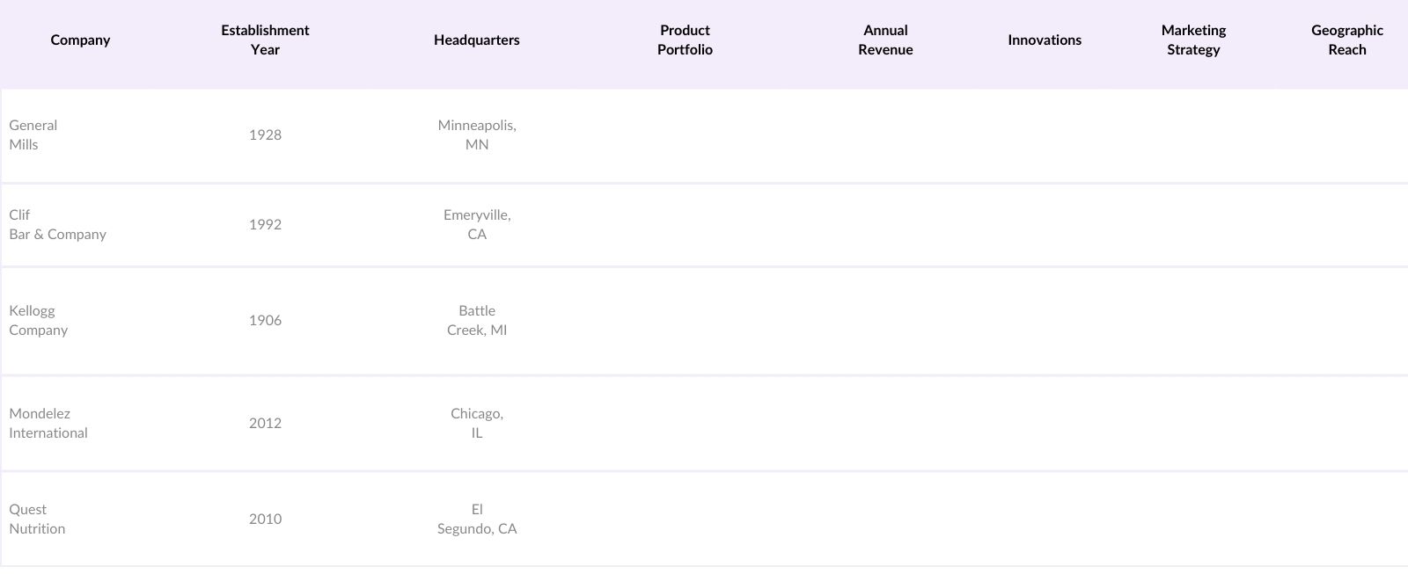Click the Company column header
The image size is (1408, 574).
80,40
